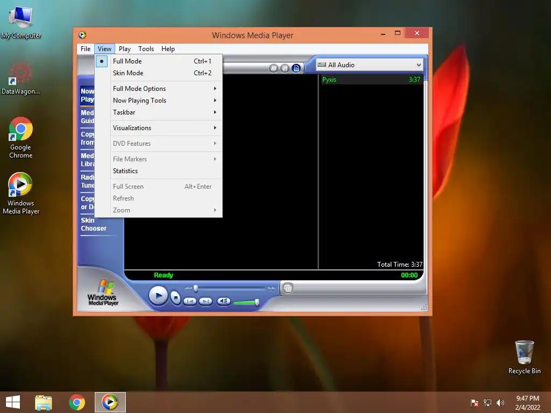Open the File menu

click(86, 49)
